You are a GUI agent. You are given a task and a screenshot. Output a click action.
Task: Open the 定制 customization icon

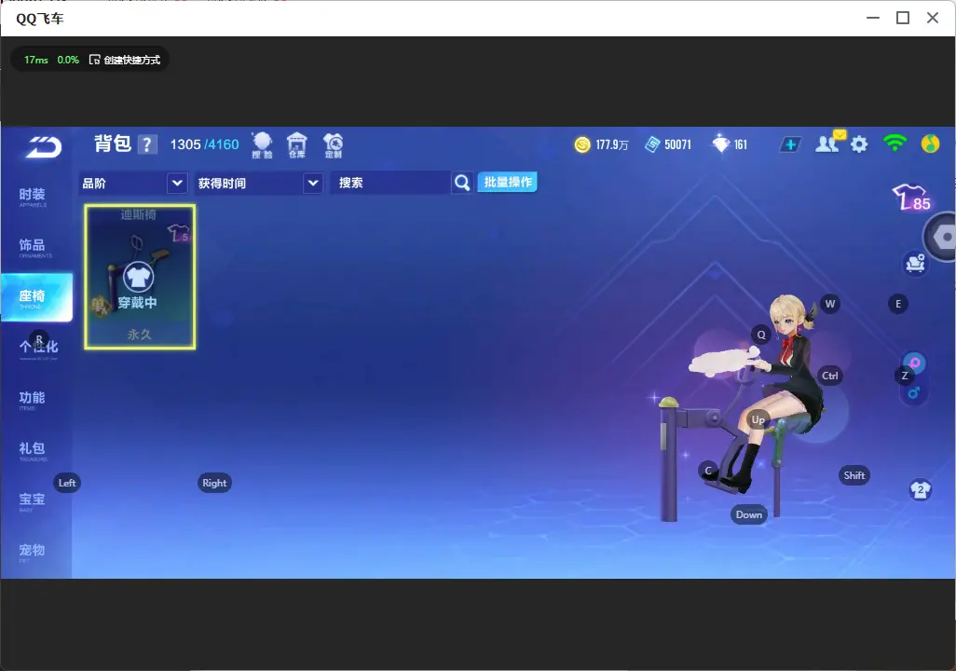333,145
